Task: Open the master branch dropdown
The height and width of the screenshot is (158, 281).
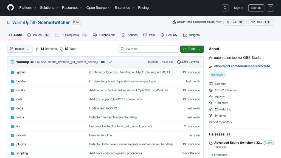Action: point(19,49)
